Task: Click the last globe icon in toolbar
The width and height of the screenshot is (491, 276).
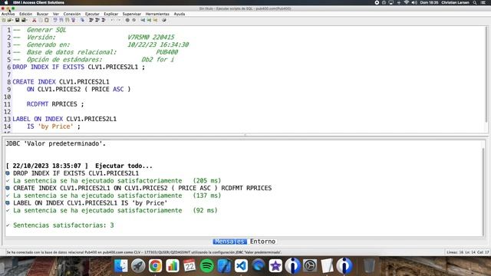Action: (x=163, y=20)
